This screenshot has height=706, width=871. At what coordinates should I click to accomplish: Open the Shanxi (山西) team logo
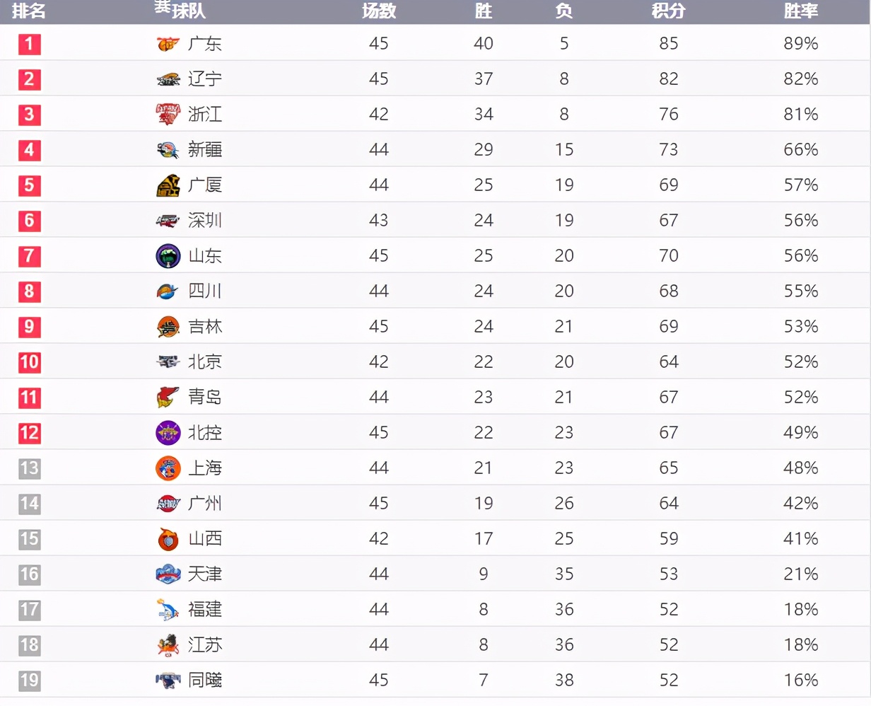pyautogui.click(x=168, y=539)
